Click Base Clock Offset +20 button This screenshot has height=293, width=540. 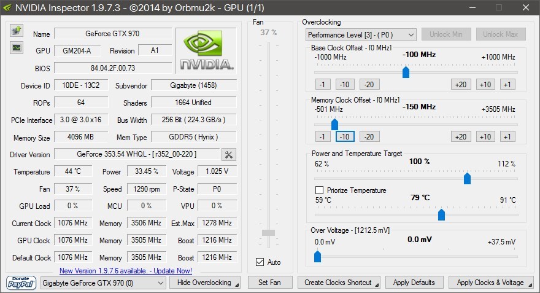(461, 84)
